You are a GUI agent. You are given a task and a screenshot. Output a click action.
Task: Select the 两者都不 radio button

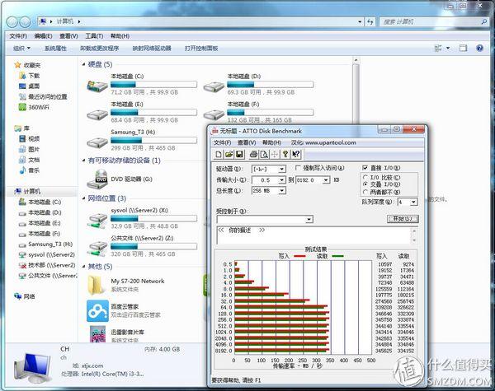[x=366, y=192]
